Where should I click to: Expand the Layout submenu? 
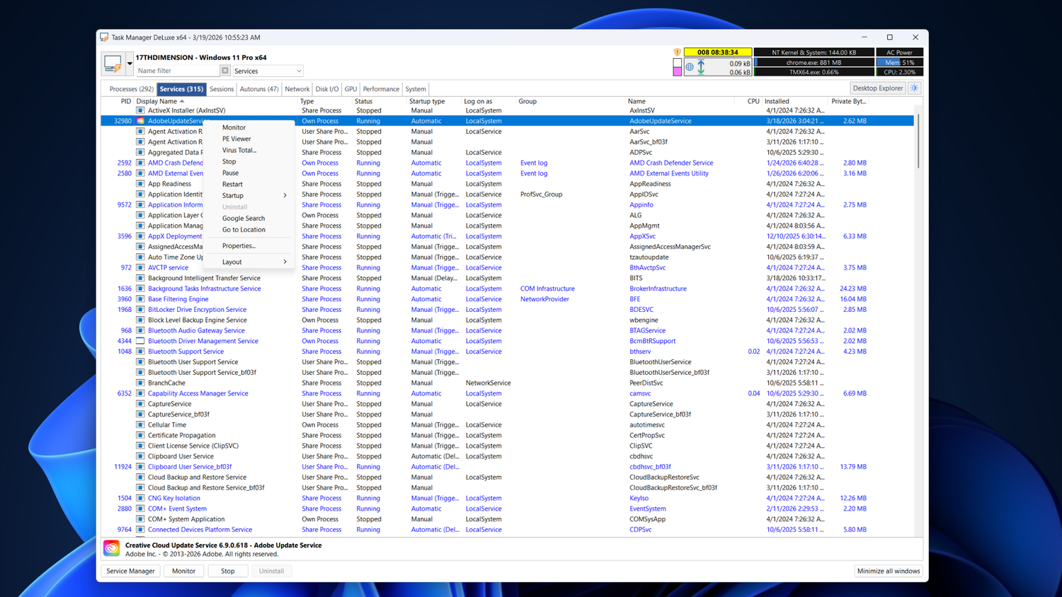coord(249,262)
